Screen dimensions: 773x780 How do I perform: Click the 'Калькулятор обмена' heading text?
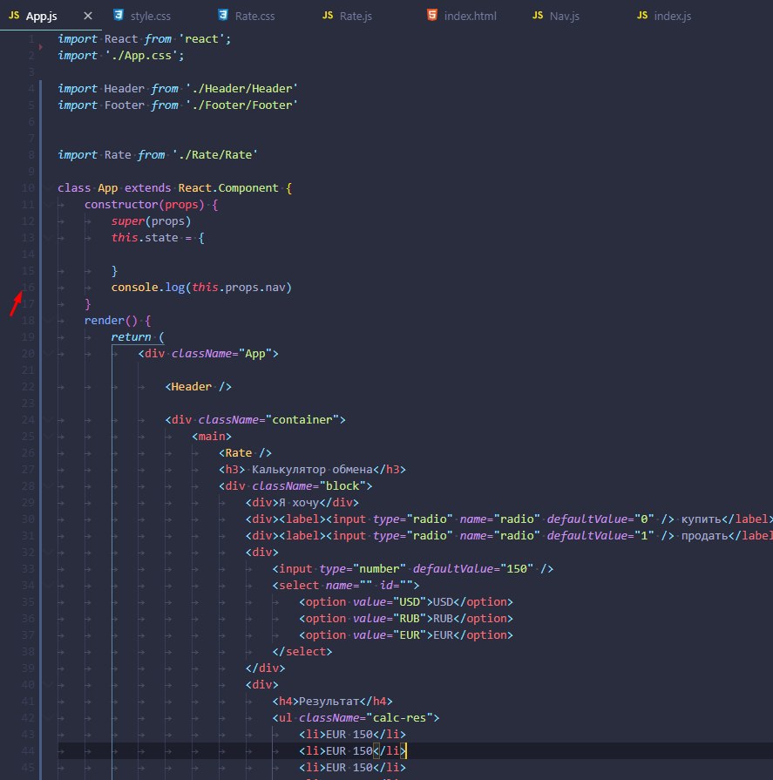pyautogui.click(x=312, y=470)
